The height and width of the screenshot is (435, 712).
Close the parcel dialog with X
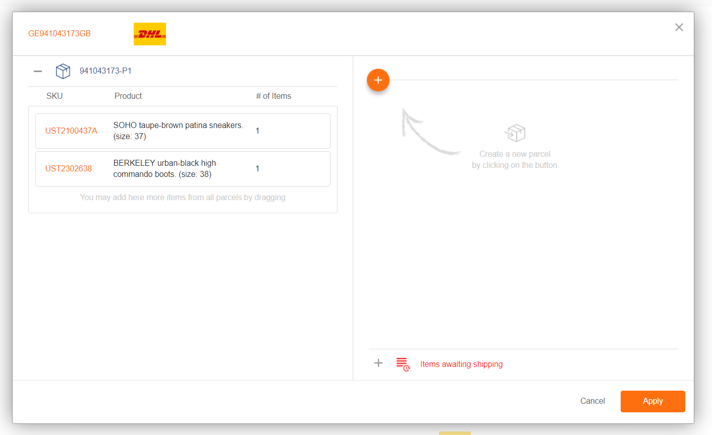pos(679,27)
